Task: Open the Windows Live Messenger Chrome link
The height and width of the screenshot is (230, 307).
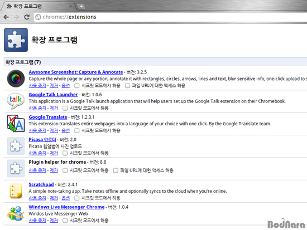Action: pos(66,207)
